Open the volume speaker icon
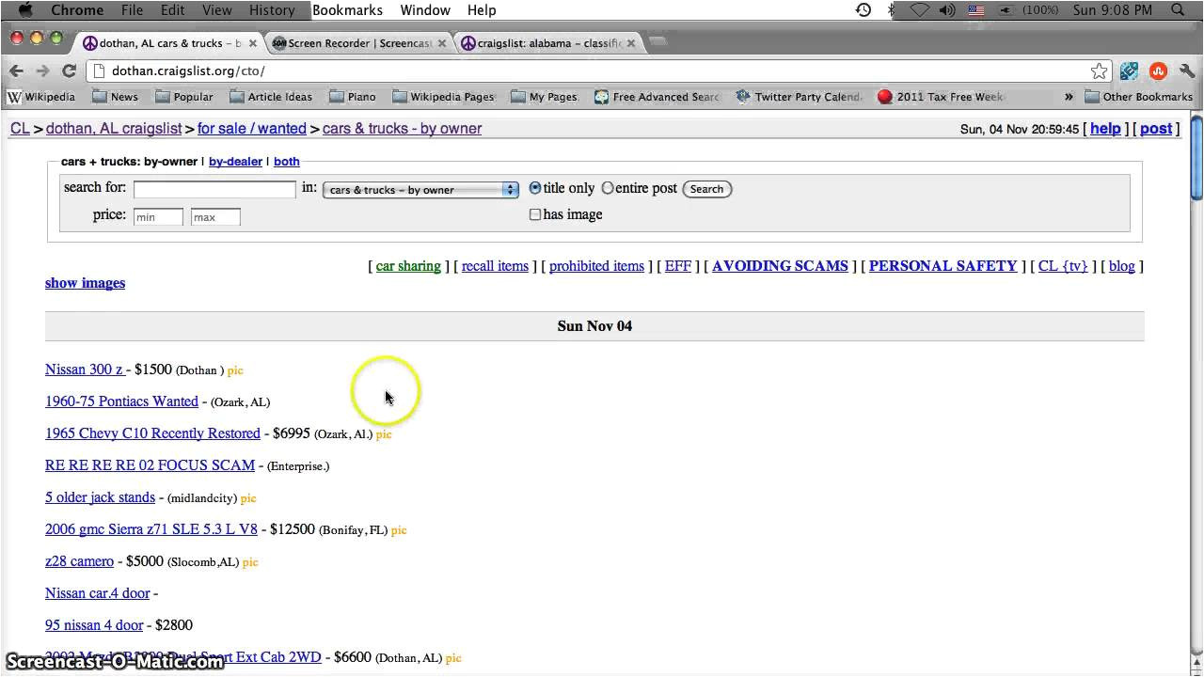Image resolution: width=1204 pixels, height=677 pixels. tap(947, 10)
